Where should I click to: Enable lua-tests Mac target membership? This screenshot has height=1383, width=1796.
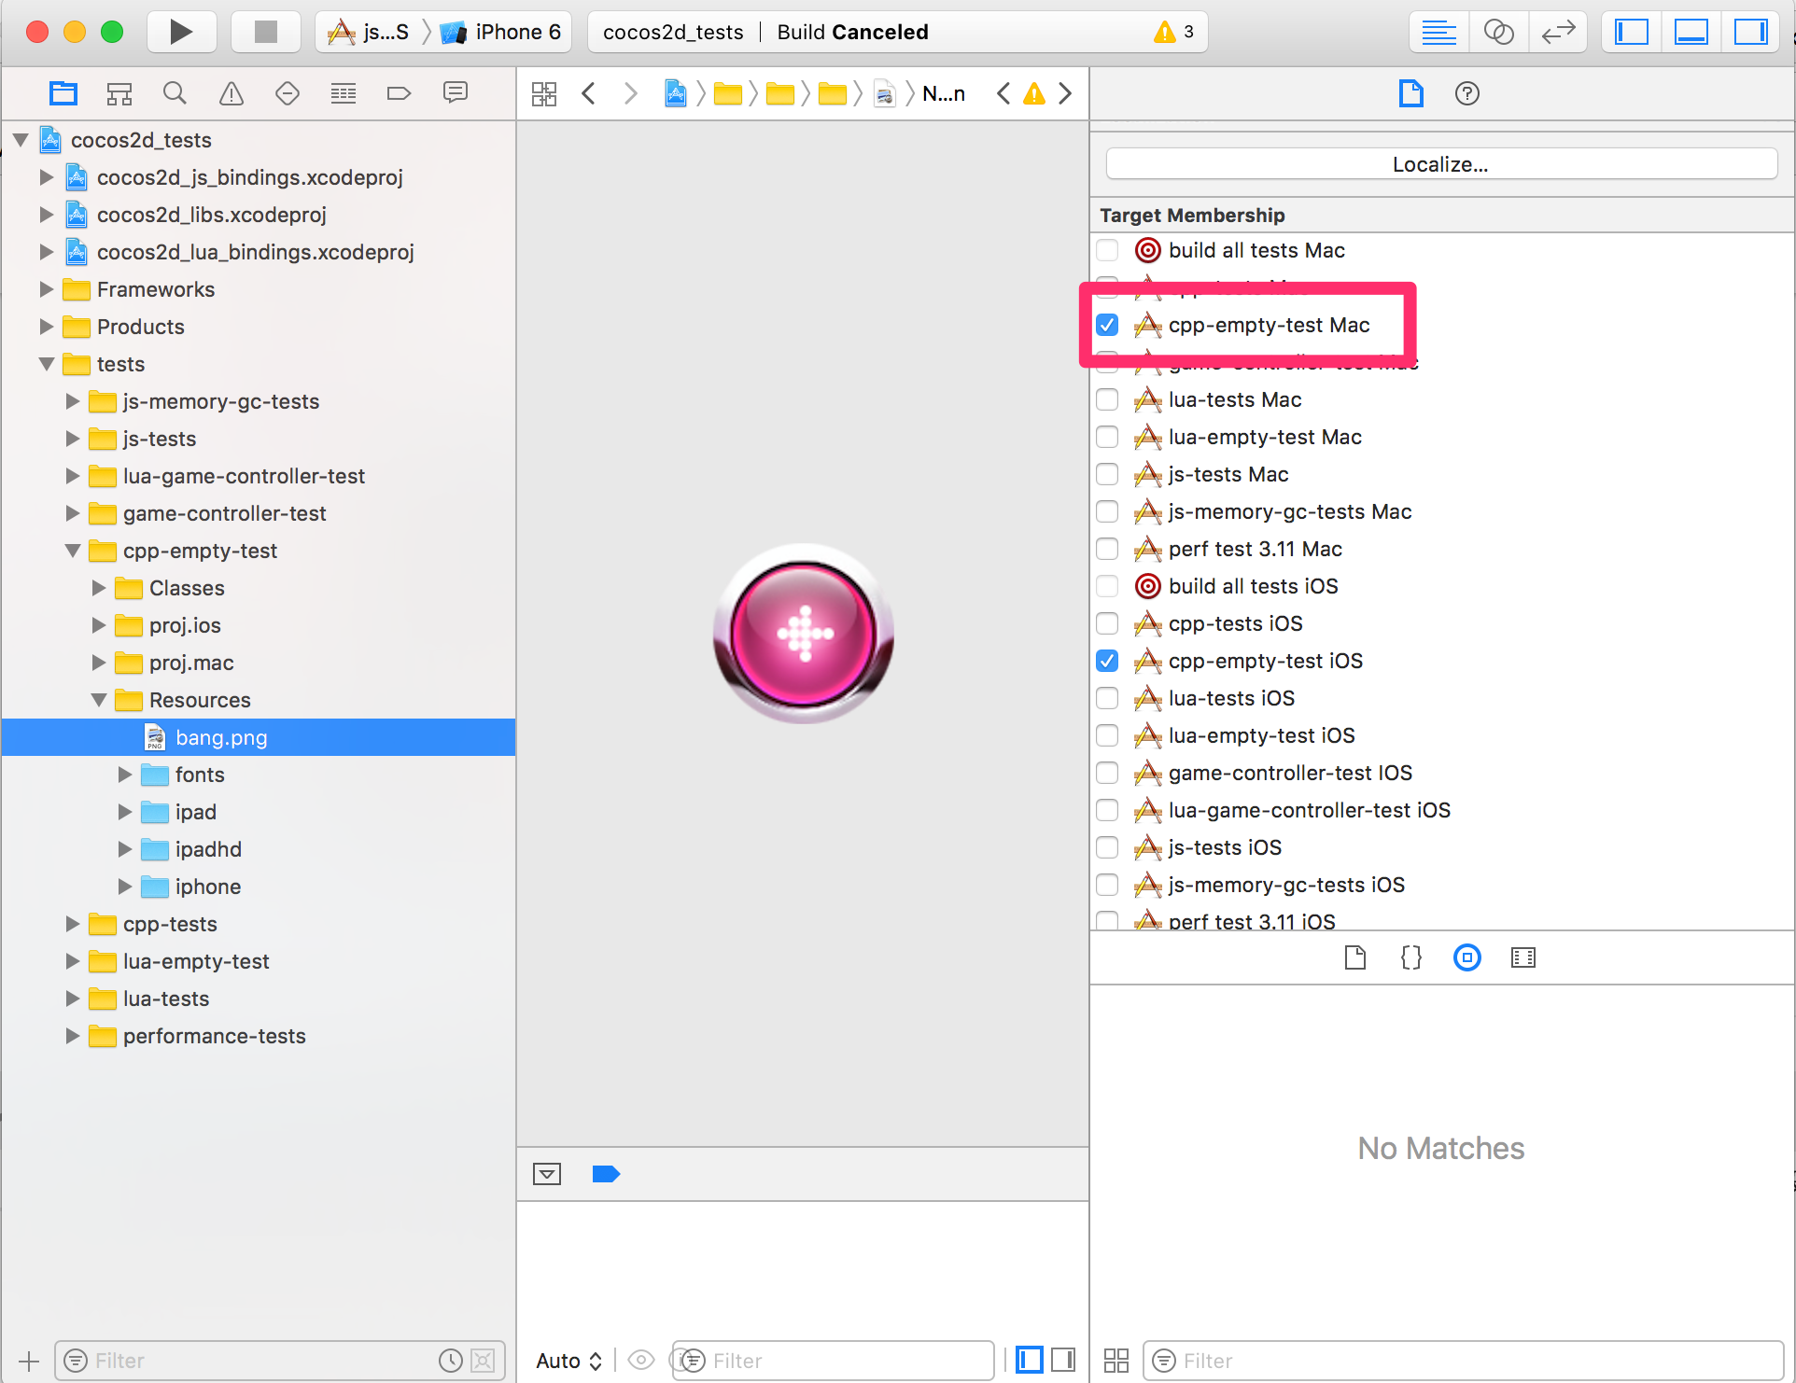pyautogui.click(x=1107, y=399)
